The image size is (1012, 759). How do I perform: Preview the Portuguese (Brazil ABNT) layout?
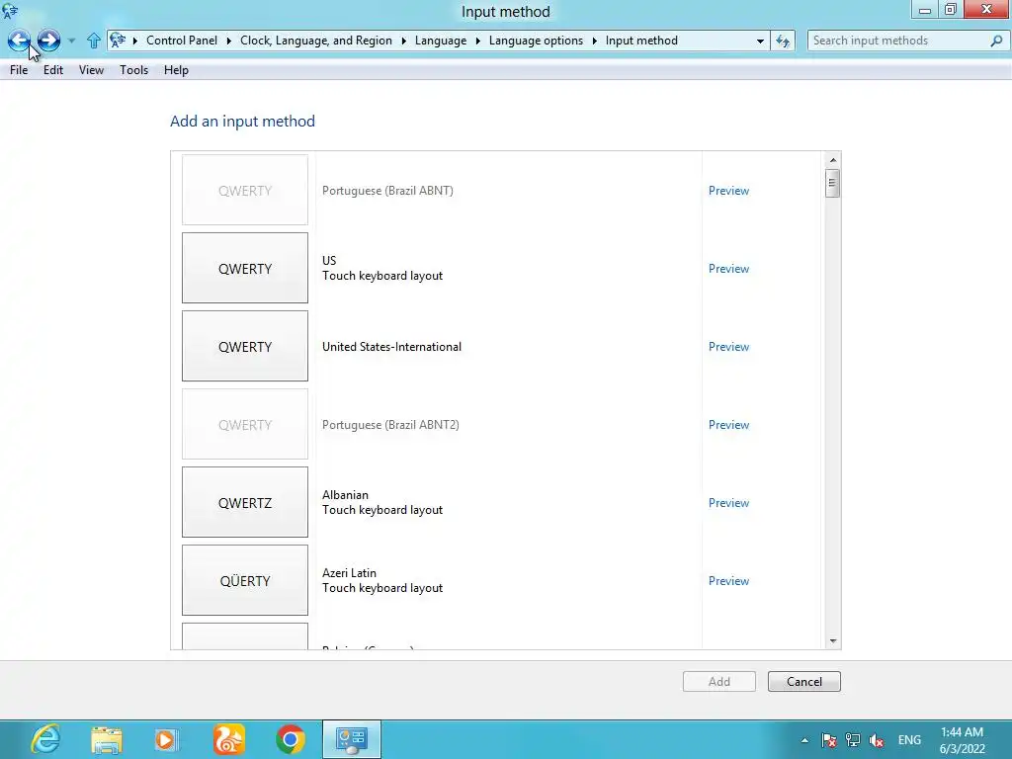click(x=728, y=191)
